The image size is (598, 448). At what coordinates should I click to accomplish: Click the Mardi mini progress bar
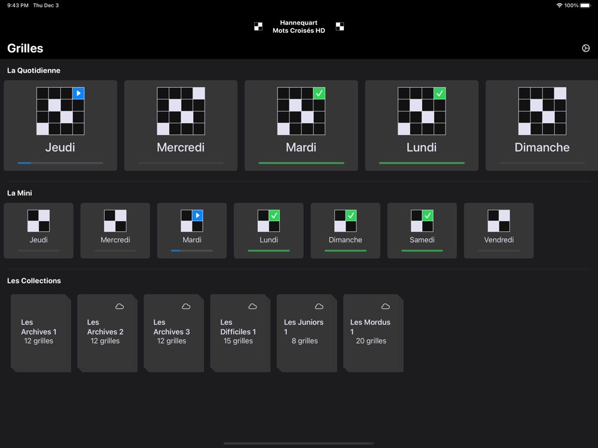[192, 251]
